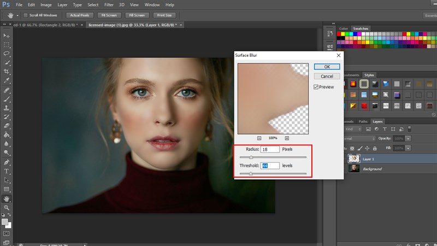Screen dimensions: 437x246
Task: Select the Lasso tool
Action: pyautogui.click(x=7, y=54)
